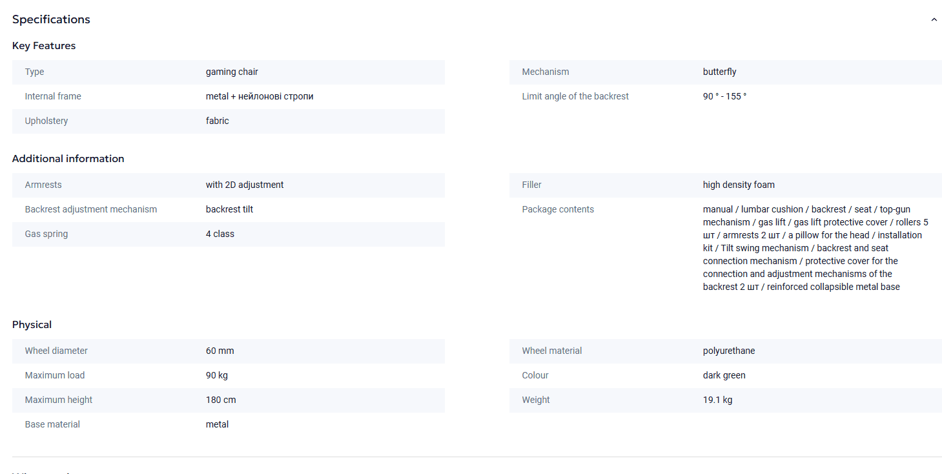Click the Upholstery 'fabric' value

click(x=218, y=121)
